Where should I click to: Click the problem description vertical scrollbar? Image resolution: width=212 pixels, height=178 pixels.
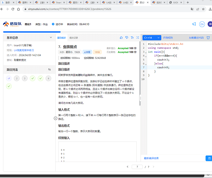click(140, 73)
